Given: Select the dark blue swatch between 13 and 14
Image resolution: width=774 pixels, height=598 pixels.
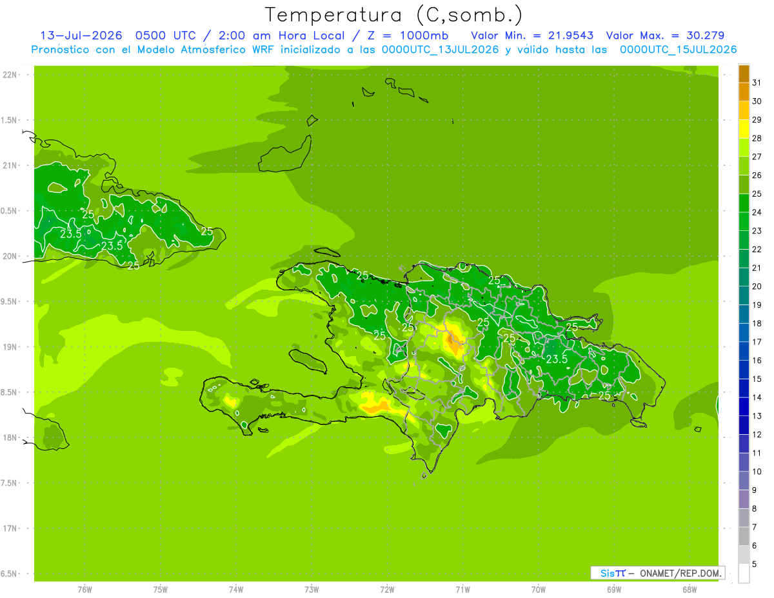Looking at the screenshot, I should pos(744,407).
